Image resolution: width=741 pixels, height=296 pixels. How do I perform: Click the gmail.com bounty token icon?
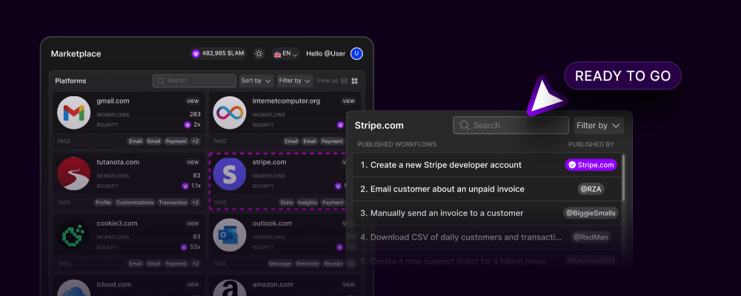click(187, 124)
